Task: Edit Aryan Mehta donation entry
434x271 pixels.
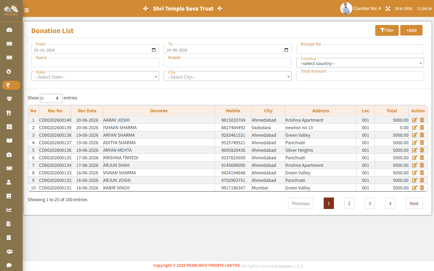Action: coord(415,150)
